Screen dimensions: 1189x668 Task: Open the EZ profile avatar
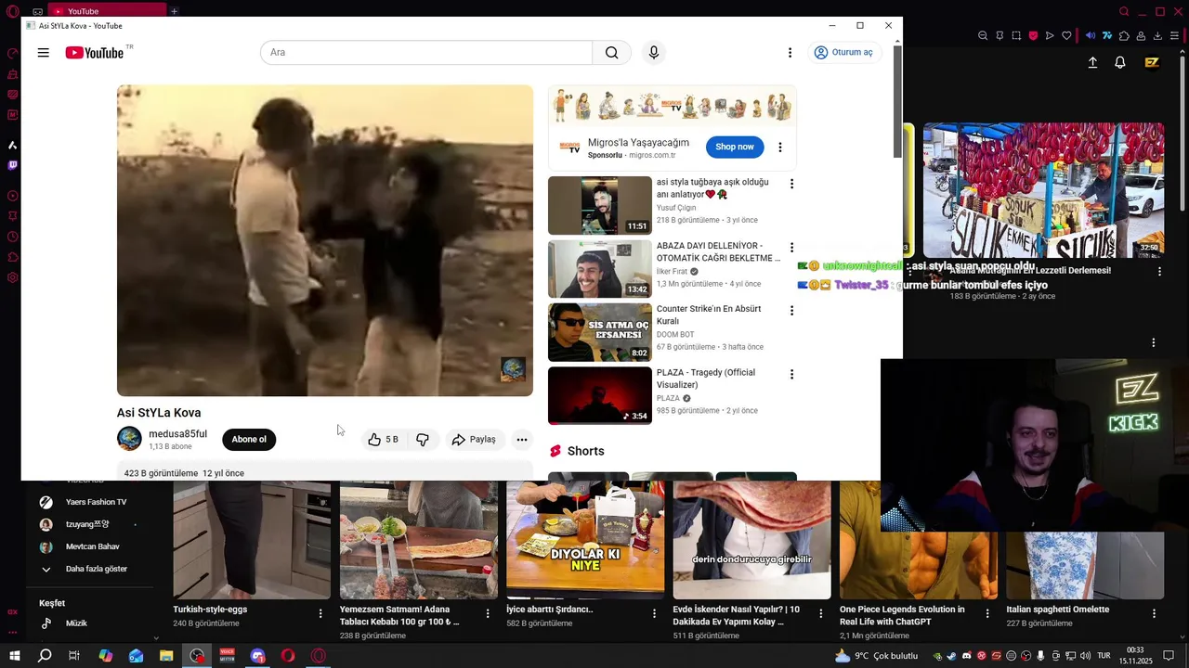click(1152, 63)
